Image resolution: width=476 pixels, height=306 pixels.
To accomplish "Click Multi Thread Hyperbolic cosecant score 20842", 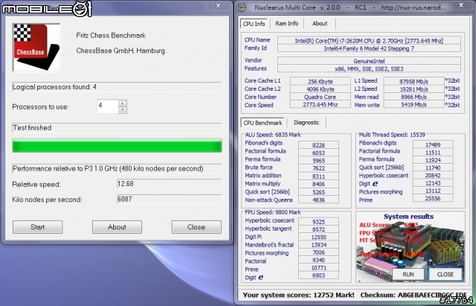I will pos(433,175).
